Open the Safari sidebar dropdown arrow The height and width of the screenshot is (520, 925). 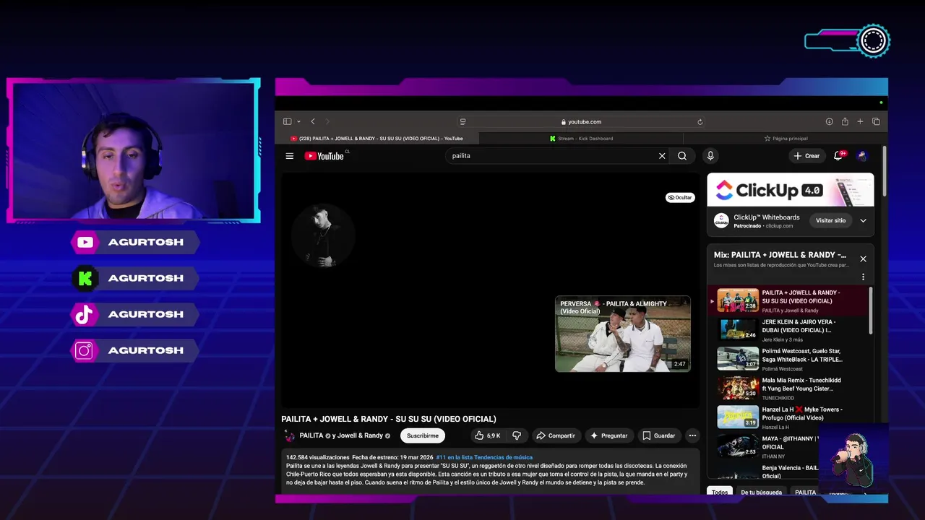point(298,121)
